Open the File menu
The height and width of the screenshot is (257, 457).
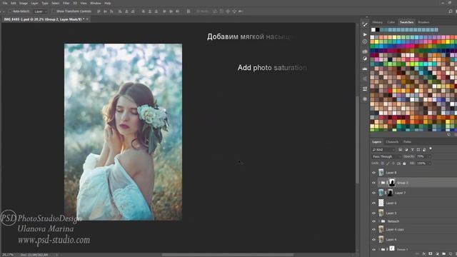pos(5,3)
